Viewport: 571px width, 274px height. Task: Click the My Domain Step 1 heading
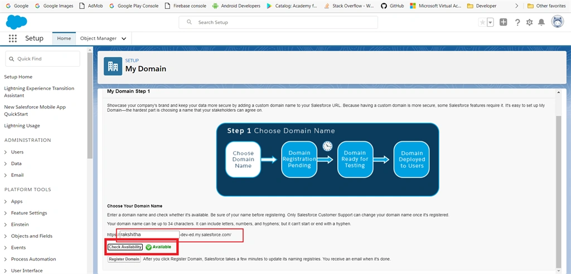click(128, 92)
